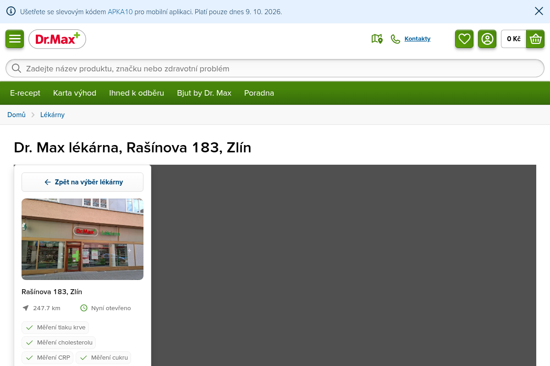550x366 pixels.
Task: Click the Měření cukru tag
Action: pos(103,358)
